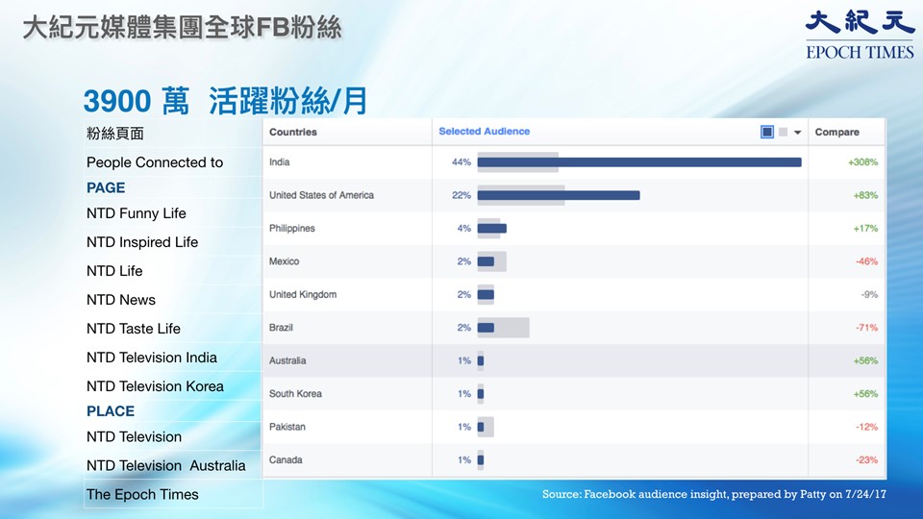Click the Canada country label

tap(286, 459)
